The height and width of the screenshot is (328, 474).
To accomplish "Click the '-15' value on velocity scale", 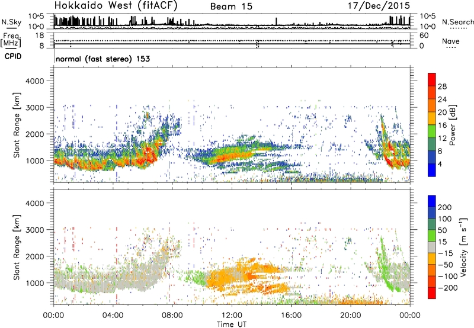I will tap(446, 253).
